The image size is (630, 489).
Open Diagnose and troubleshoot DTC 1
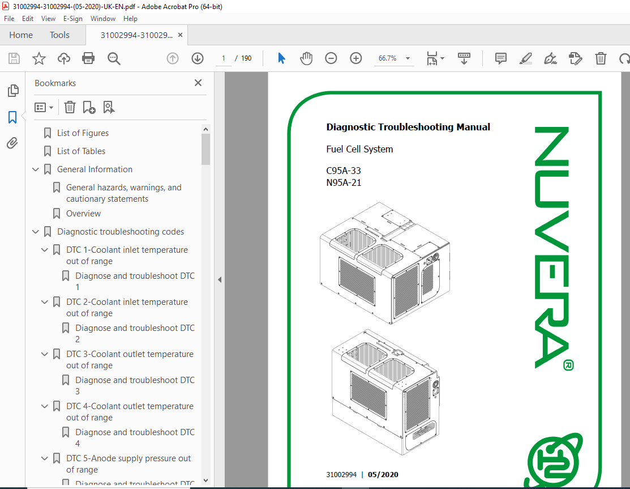(x=135, y=281)
